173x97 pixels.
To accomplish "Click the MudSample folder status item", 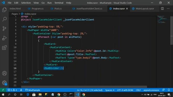I will pyautogui.click(x=33, y=90).
